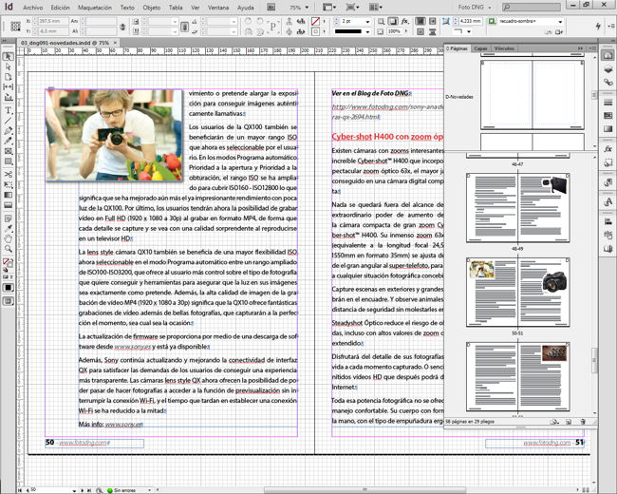Select the Gradient Feather tool
This screenshot has width=617, height=494.
point(8,205)
